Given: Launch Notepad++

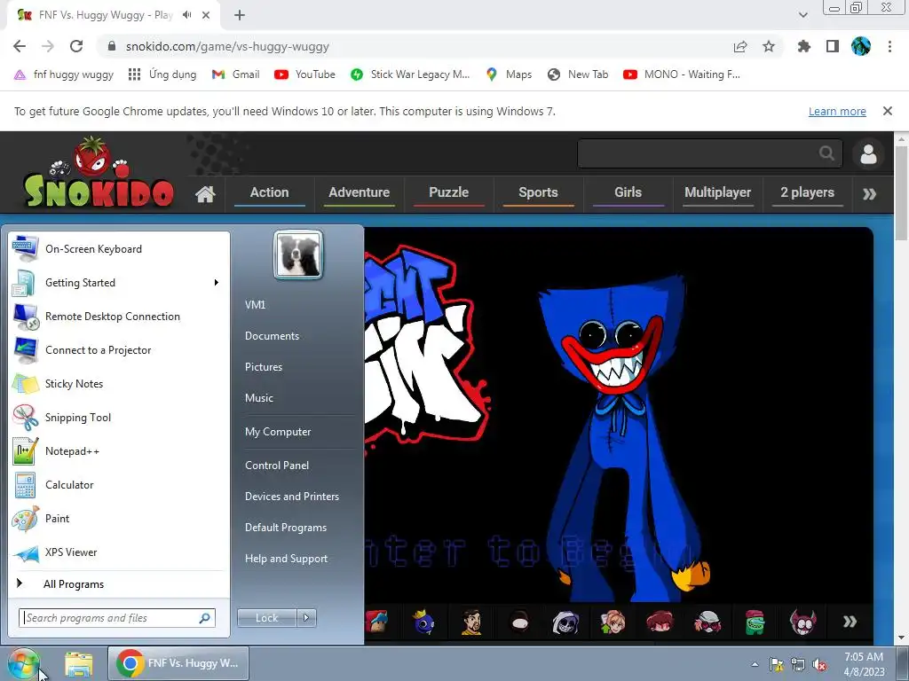Looking at the screenshot, I should point(119,451).
